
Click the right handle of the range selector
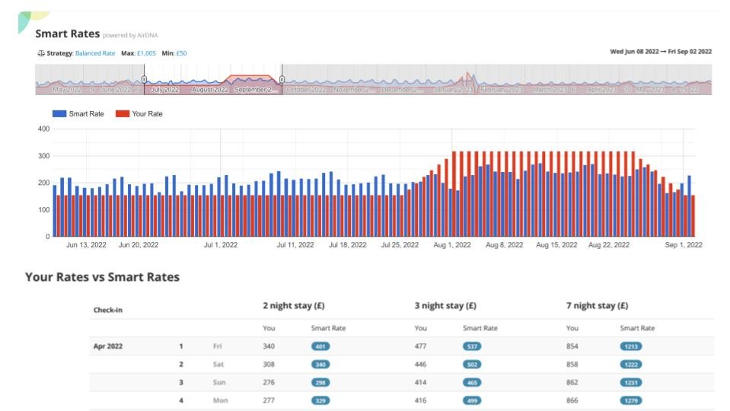[x=282, y=79]
